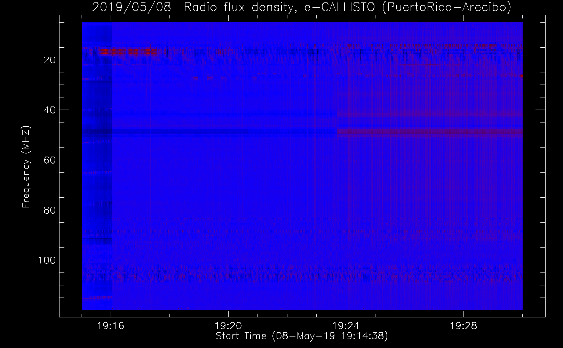Click the 20 frequency tick label
Screen dimensions: 563x348
(x=50, y=60)
